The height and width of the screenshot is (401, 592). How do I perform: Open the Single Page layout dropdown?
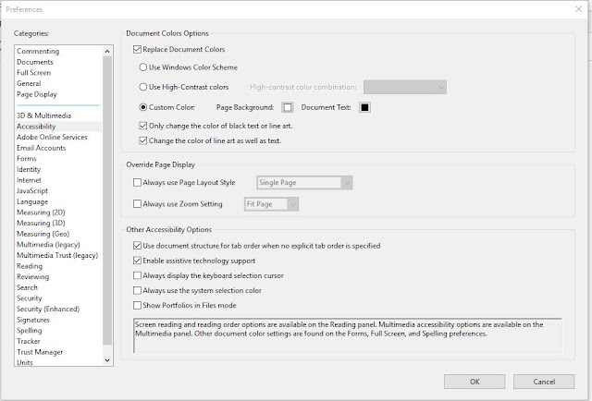[x=304, y=183]
